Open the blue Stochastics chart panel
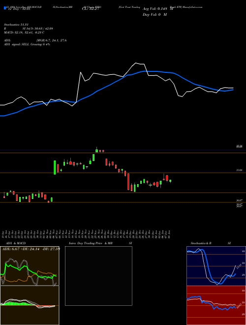Screen dimensions: 246x325 pos(216,266)
